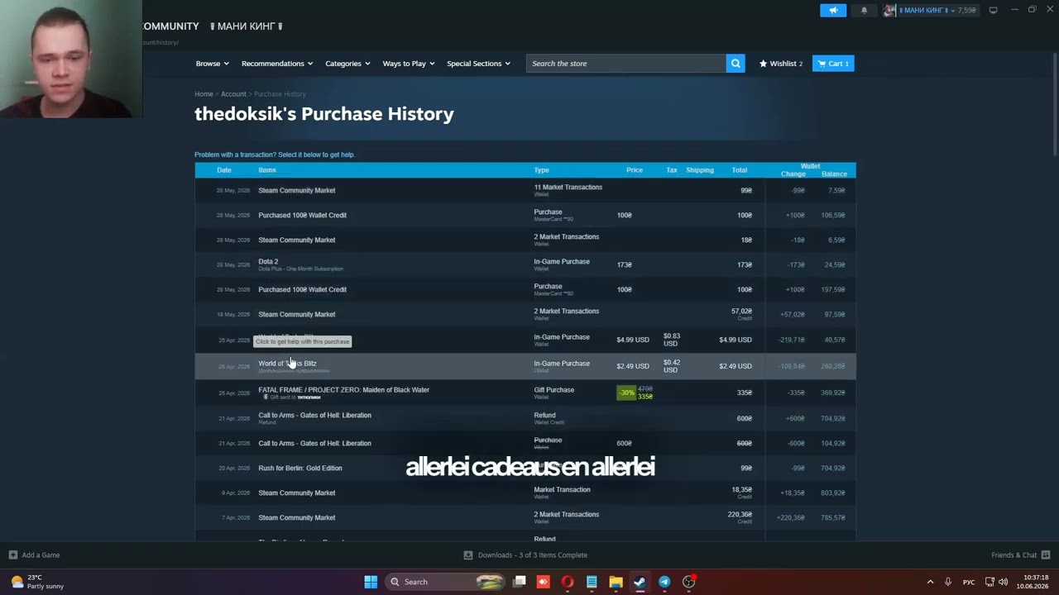
Task: Click the Date column header
Action: (224, 170)
